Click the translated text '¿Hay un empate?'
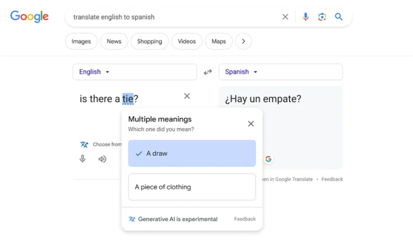 click(x=263, y=99)
